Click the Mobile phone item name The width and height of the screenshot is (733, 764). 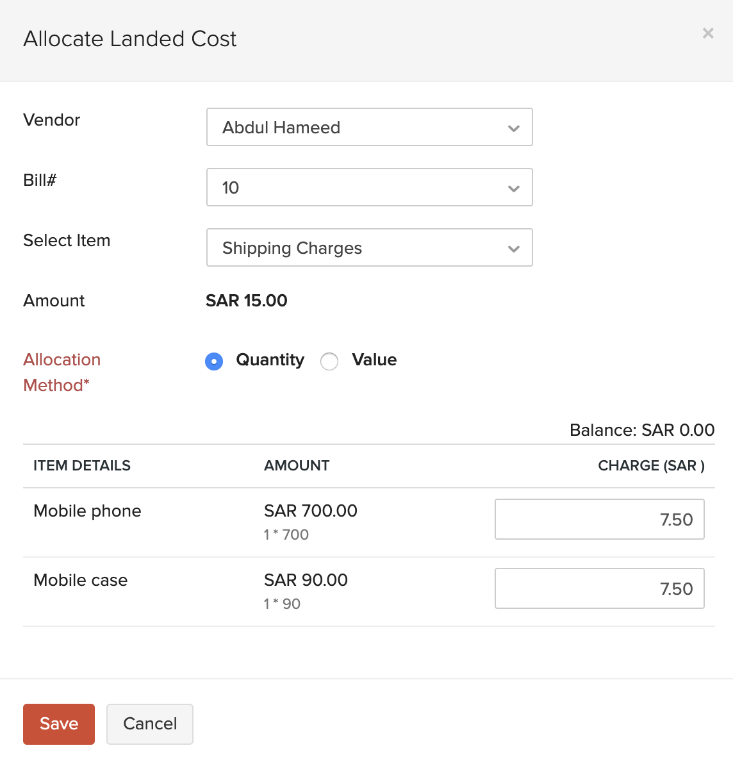[87, 511]
